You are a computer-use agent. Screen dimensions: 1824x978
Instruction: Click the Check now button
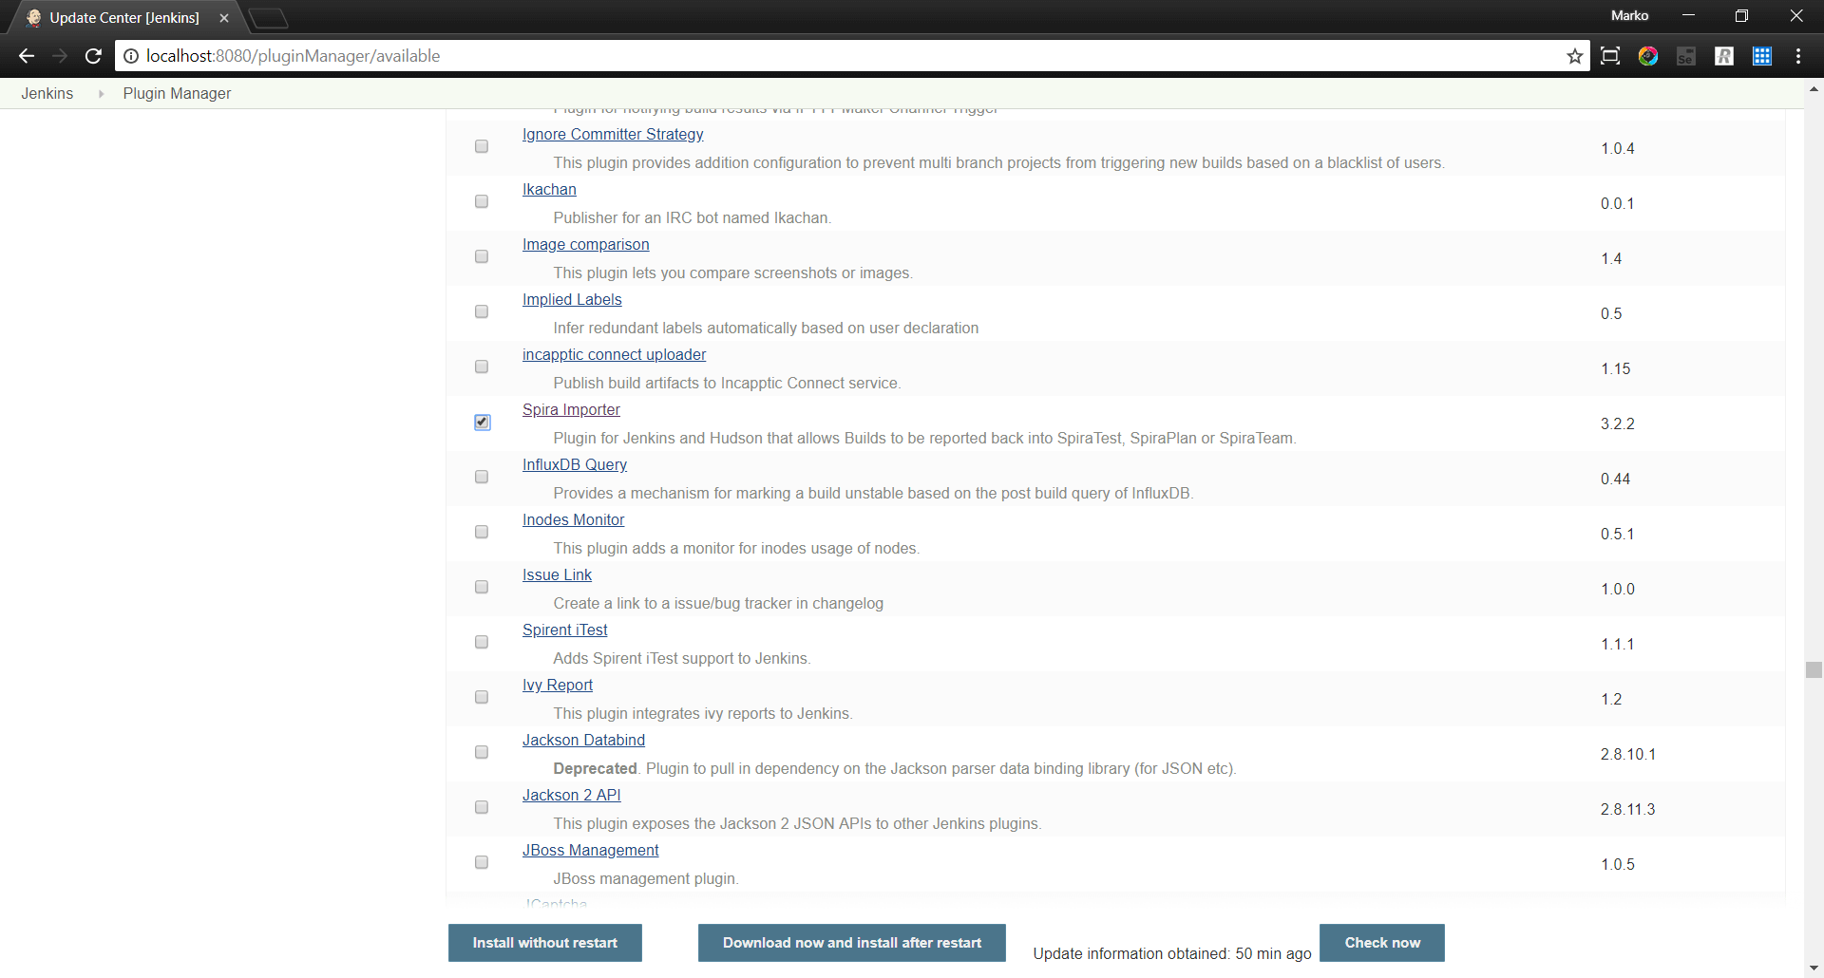pos(1382,943)
